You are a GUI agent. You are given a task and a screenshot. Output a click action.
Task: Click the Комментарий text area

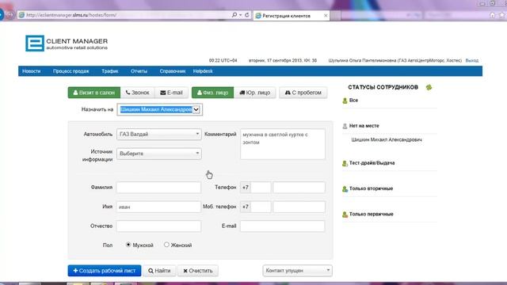pyautogui.click(x=283, y=144)
